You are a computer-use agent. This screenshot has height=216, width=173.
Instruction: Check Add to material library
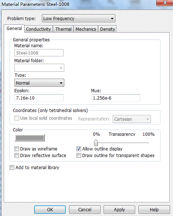[12, 168]
